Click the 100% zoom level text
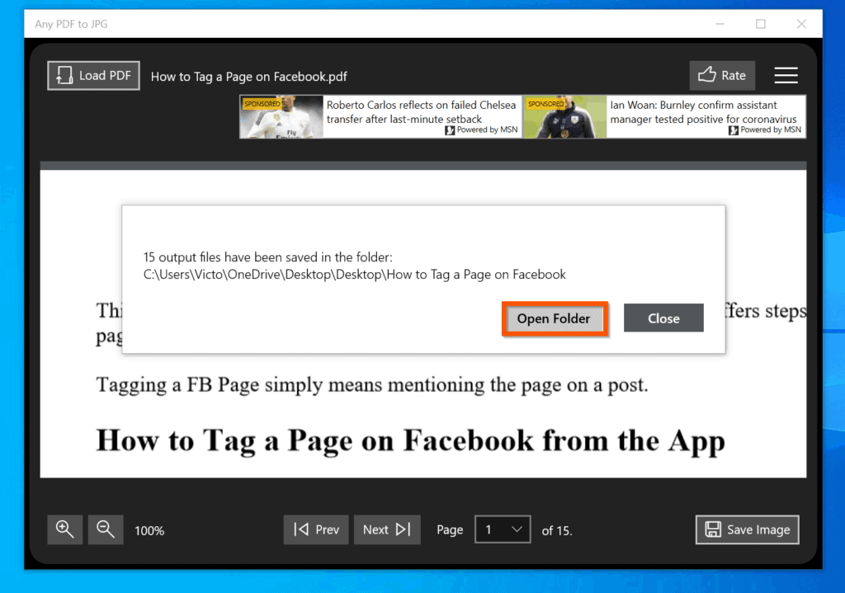845x593 pixels. tap(149, 530)
